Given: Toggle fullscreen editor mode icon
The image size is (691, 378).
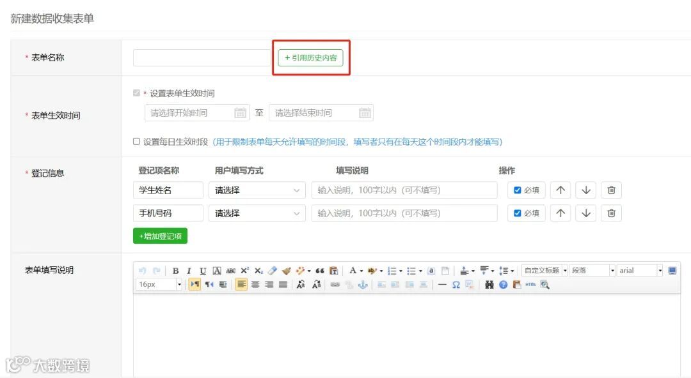Looking at the screenshot, I should [672, 271].
